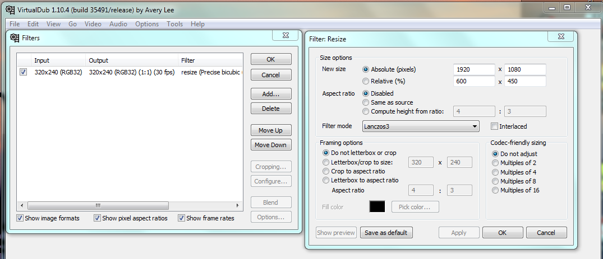Select Letterbox to aspect ratio option
The width and height of the screenshot is (603, 259).
coord(326,180)
